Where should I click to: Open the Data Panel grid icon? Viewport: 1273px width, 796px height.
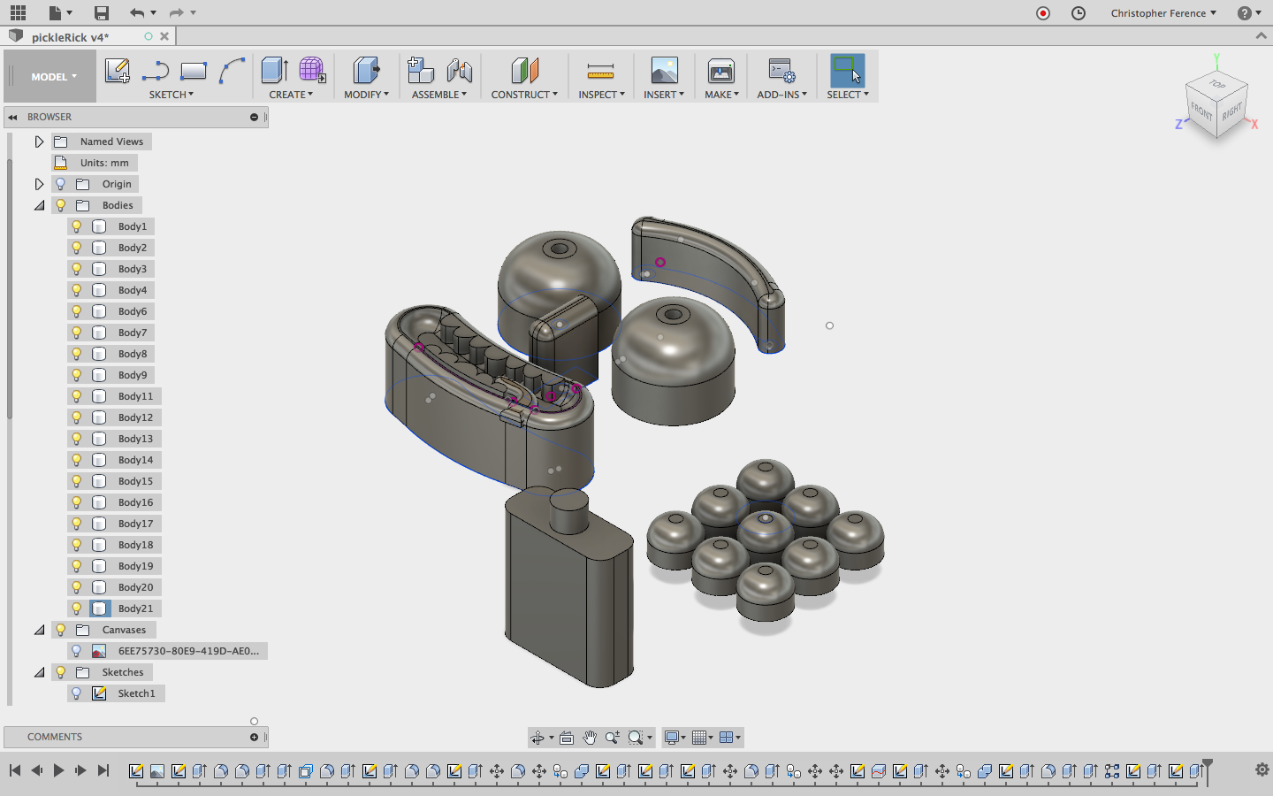point(18,12)
